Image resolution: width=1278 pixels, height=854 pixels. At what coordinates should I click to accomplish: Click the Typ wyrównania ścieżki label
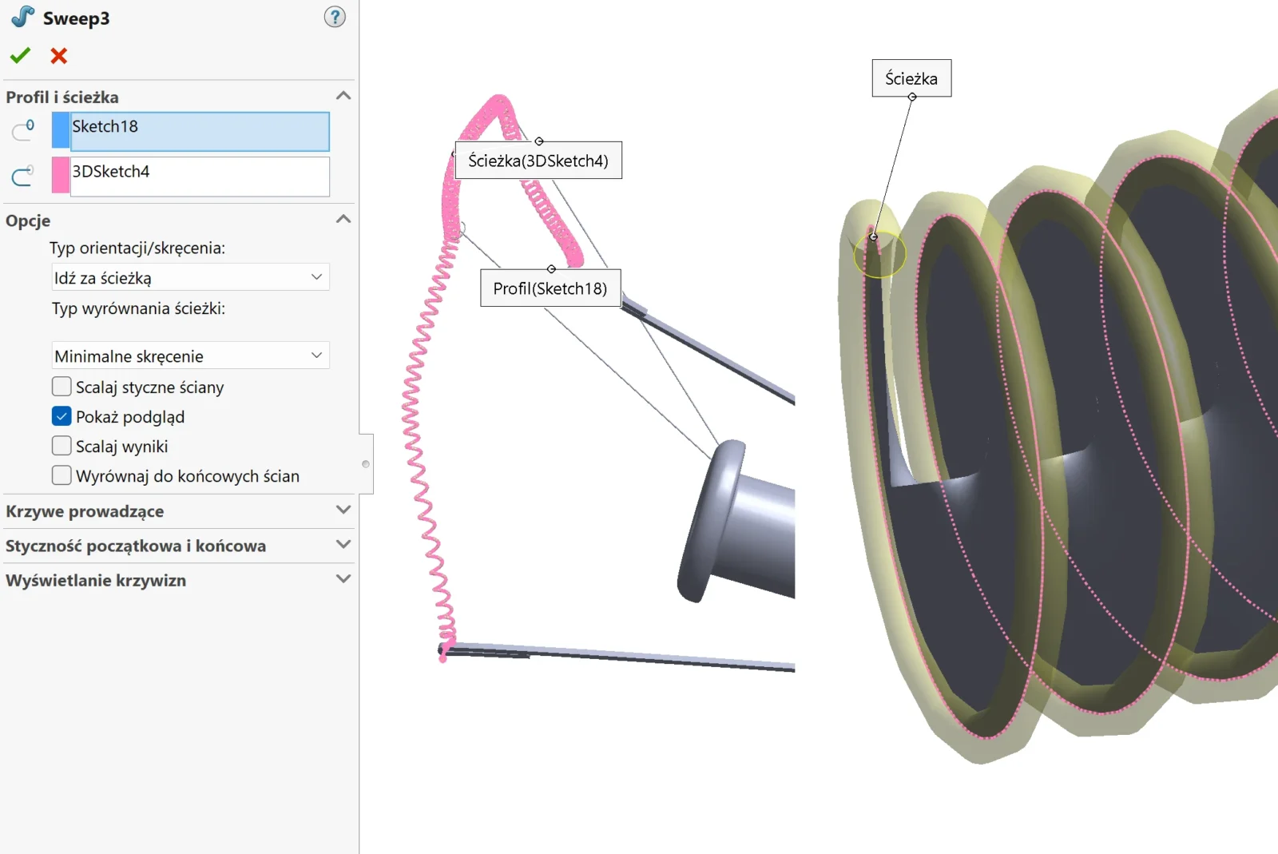(x=138, y=308)
